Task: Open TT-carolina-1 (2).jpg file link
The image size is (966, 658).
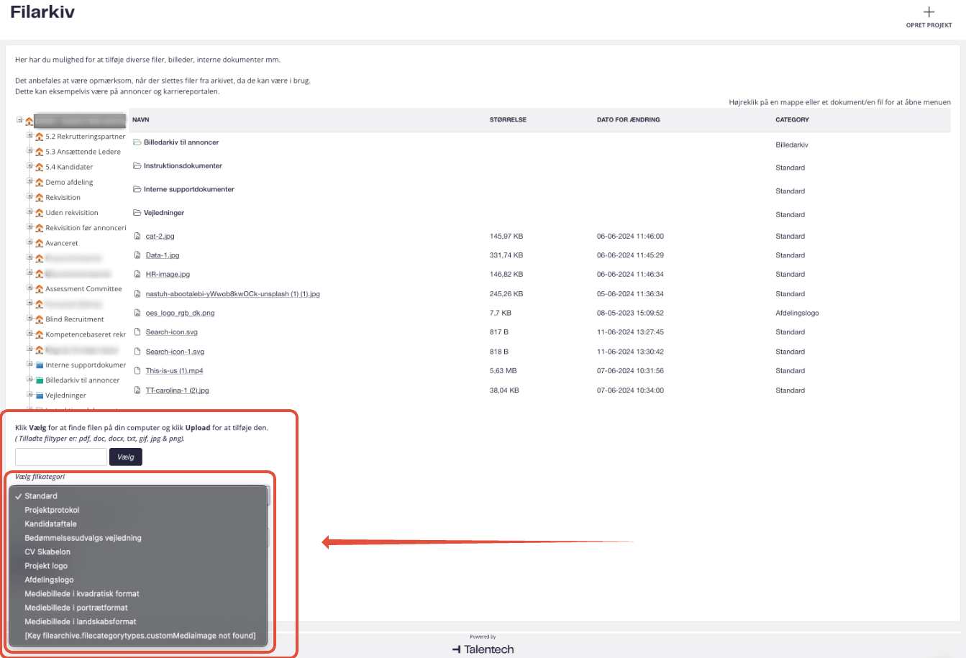Action: [x=177, y=390]
